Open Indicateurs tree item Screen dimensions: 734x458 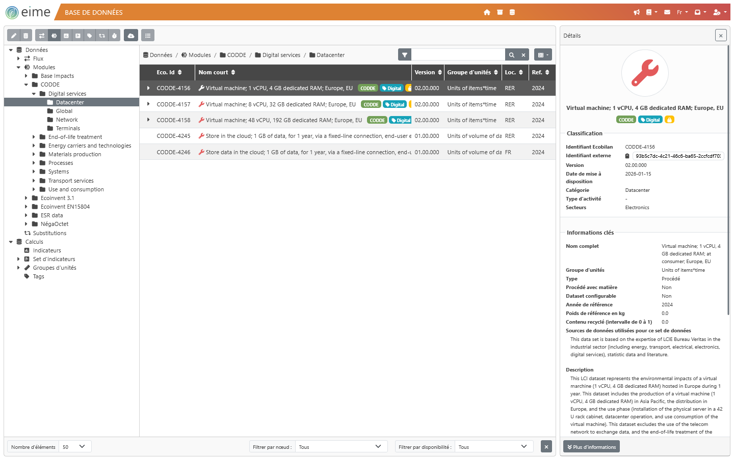point(47,250)
